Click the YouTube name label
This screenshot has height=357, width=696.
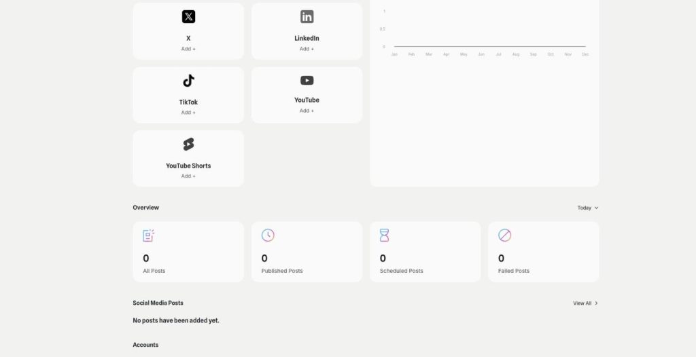(x=307, y=100)
